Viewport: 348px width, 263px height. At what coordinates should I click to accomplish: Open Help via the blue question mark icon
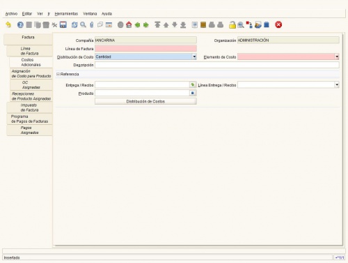(20, 24)
